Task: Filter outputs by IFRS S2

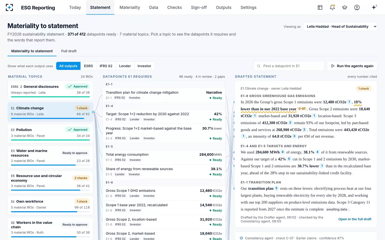Action: click(106, 66)
